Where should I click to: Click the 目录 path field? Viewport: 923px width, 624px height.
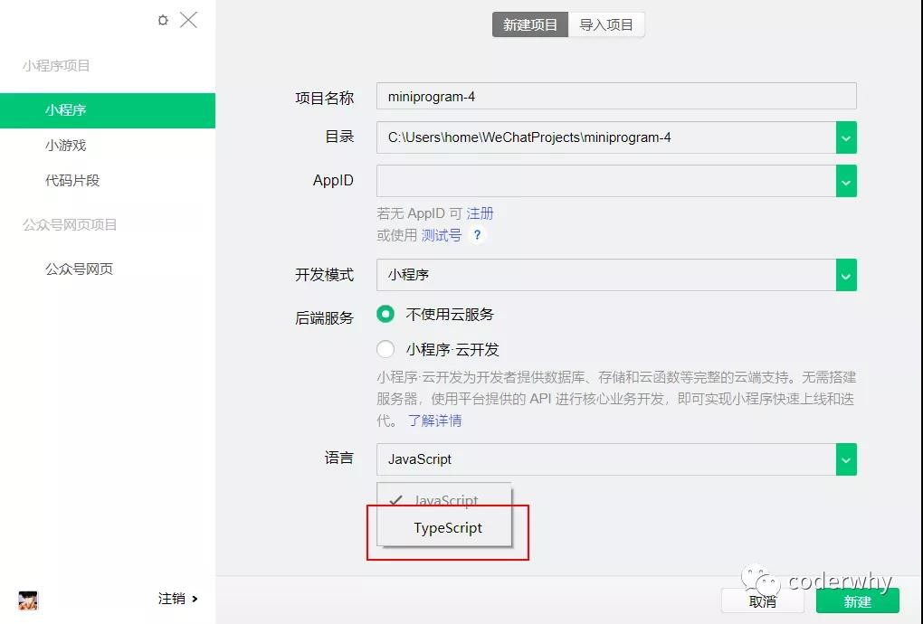click(606, 137)
